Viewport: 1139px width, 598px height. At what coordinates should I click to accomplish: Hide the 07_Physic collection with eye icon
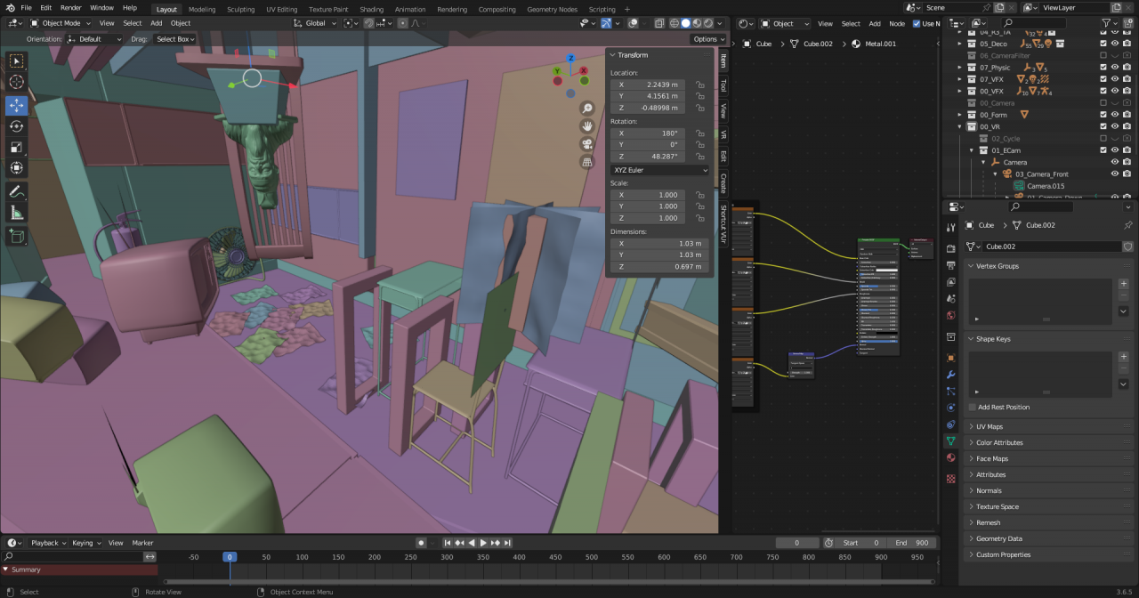coord(1115,67)
